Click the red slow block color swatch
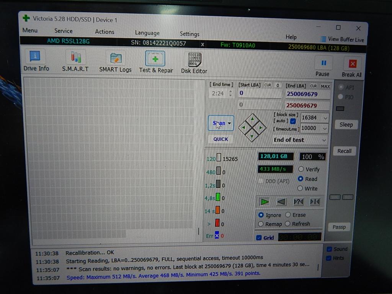 click(x=217, y=223)
